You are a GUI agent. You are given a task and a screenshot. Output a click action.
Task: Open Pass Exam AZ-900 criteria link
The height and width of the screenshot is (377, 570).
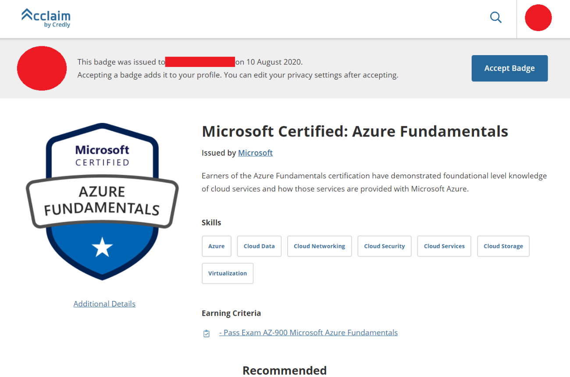click(308, 332)
